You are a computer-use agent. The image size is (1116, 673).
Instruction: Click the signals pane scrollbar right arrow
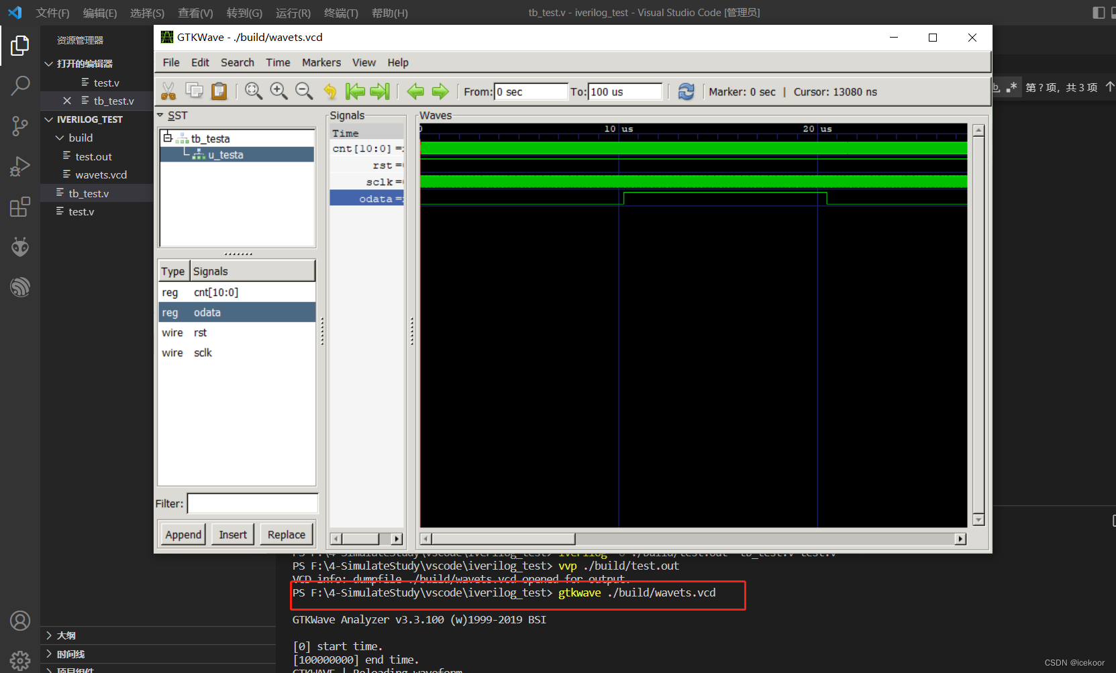point(397,539)
